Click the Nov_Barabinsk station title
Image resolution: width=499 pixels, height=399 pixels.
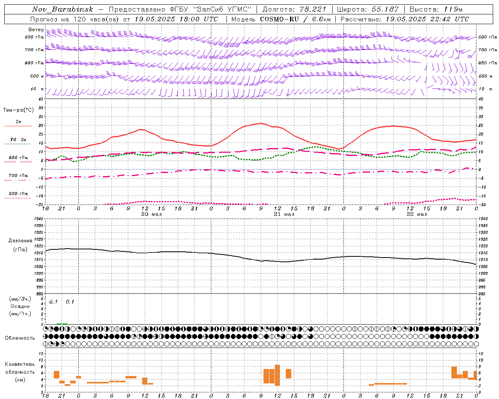pos(62,9)
